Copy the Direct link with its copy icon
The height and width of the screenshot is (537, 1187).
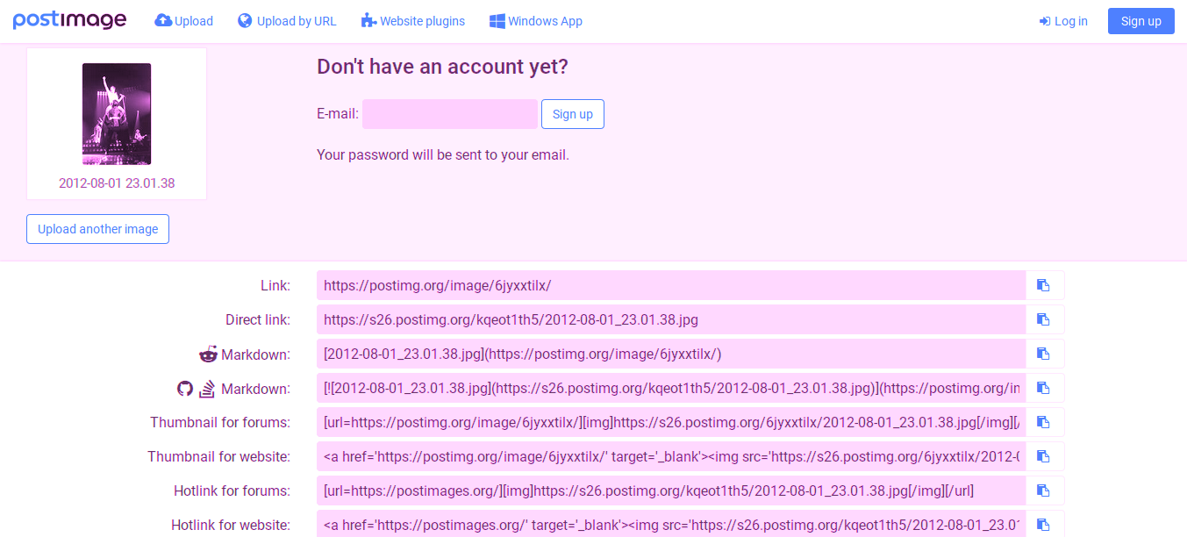(x=1044, y=319)
